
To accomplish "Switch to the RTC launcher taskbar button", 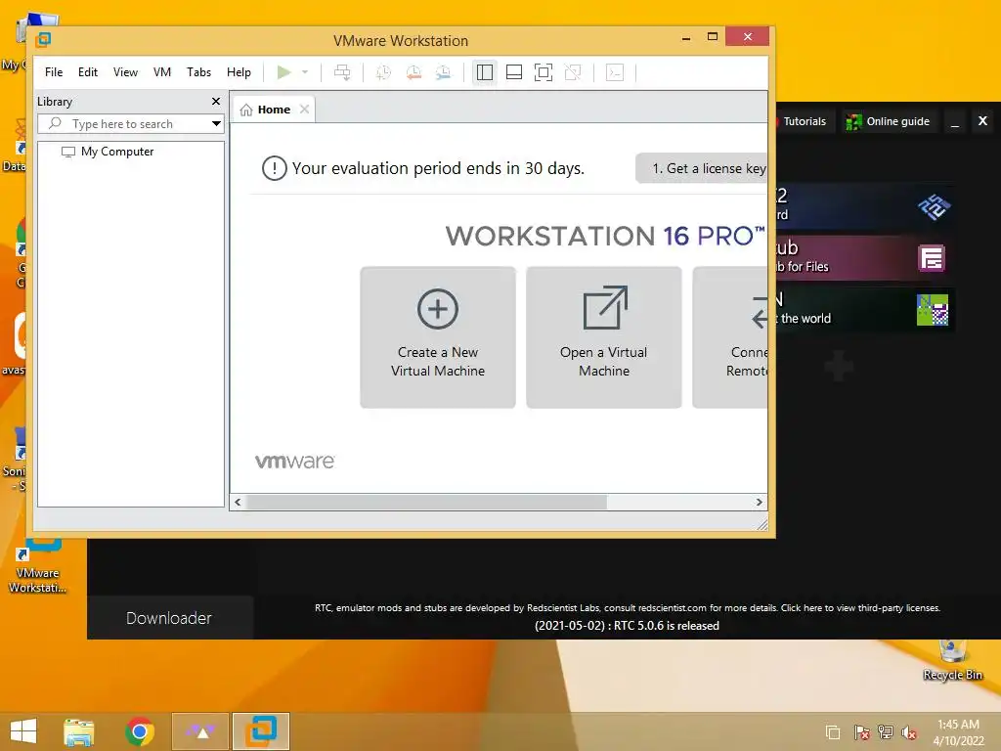I will [x=200, y=731].
